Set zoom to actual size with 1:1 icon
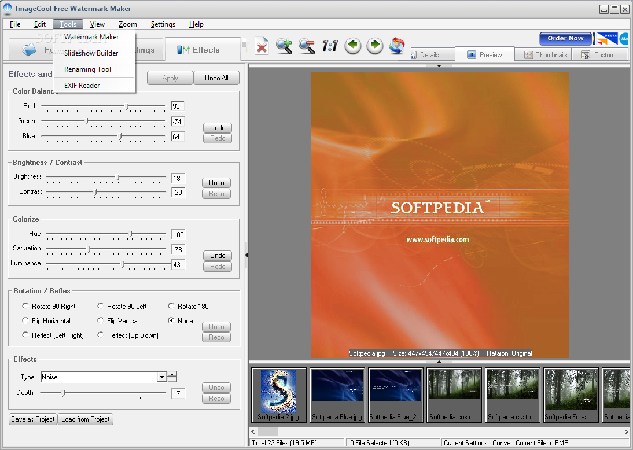 (x=330, y=46)
